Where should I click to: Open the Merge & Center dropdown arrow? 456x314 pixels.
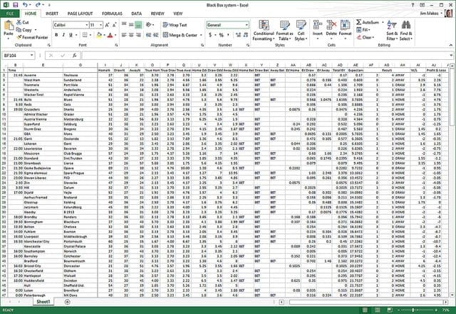point(201,35)
